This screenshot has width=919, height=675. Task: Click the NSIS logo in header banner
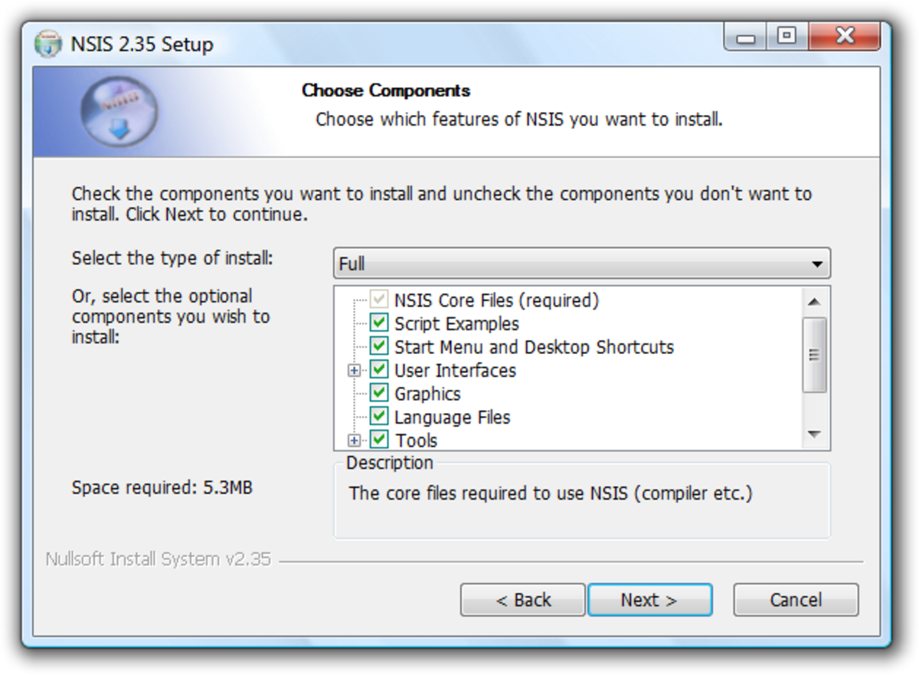pos(118,112)
